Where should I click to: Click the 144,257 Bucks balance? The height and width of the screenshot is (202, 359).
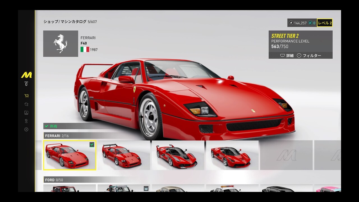tap(300, 23)
